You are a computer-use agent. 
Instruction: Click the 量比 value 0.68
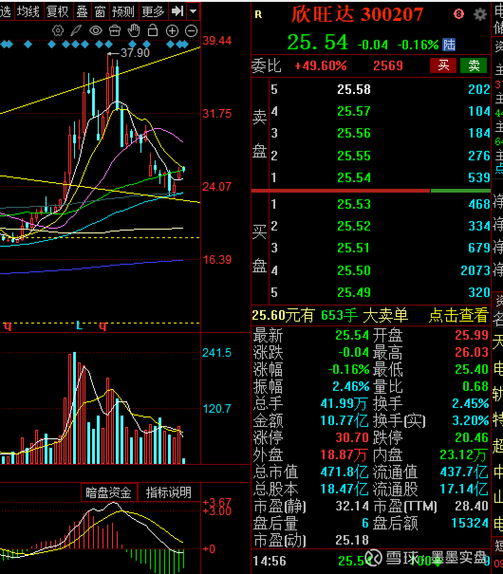click(475, 386)
